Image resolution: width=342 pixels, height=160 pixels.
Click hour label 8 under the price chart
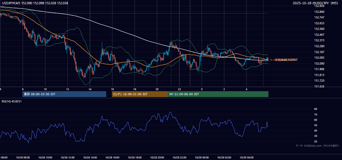click(x=23, y=89)
